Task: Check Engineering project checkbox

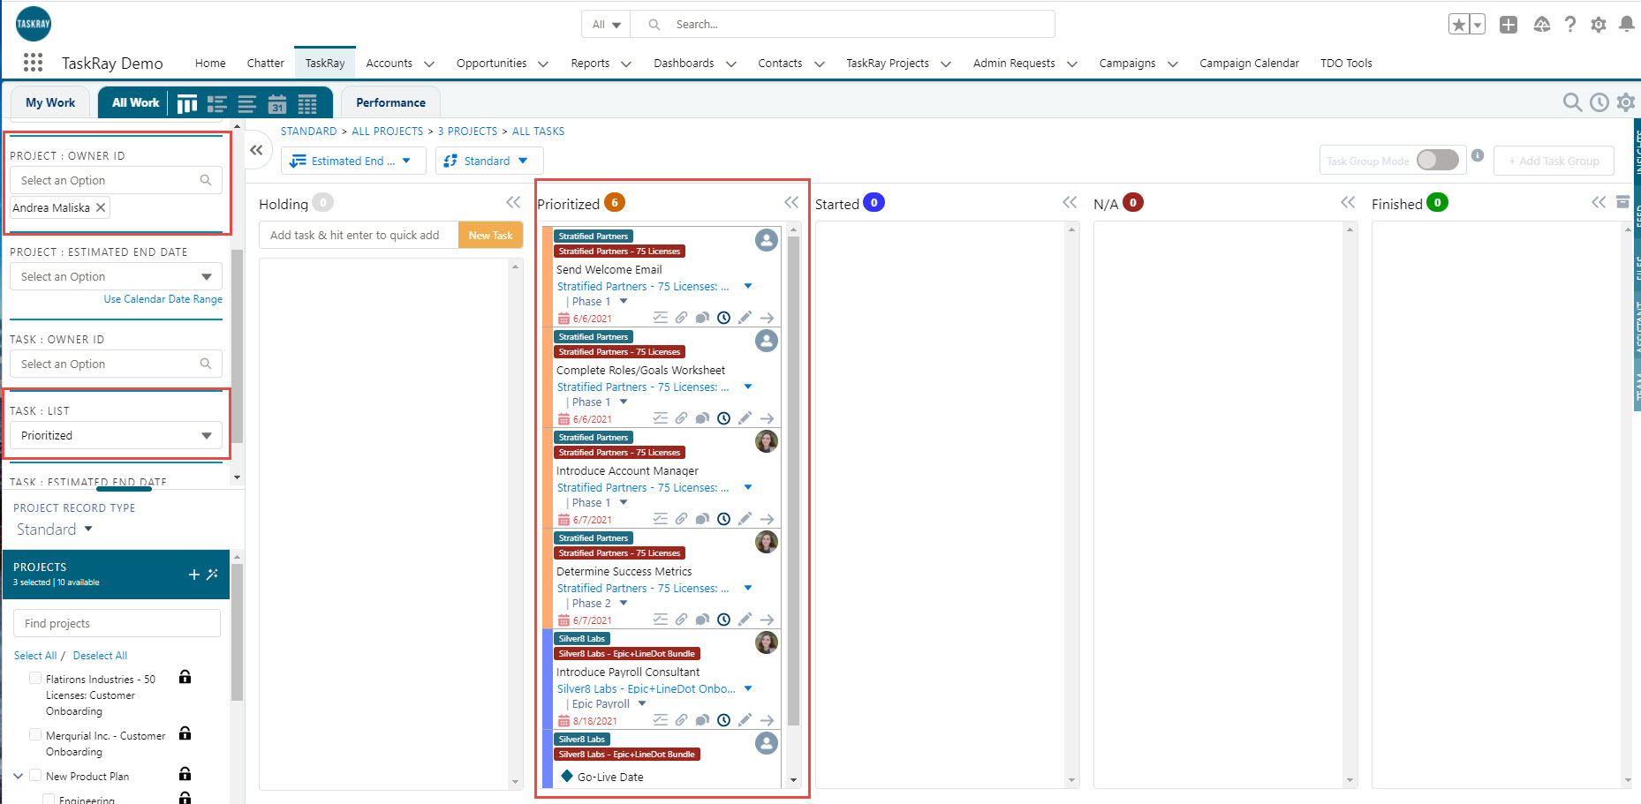Action: 49,799
